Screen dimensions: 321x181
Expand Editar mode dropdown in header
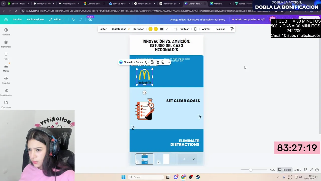[x=57, y=19]
